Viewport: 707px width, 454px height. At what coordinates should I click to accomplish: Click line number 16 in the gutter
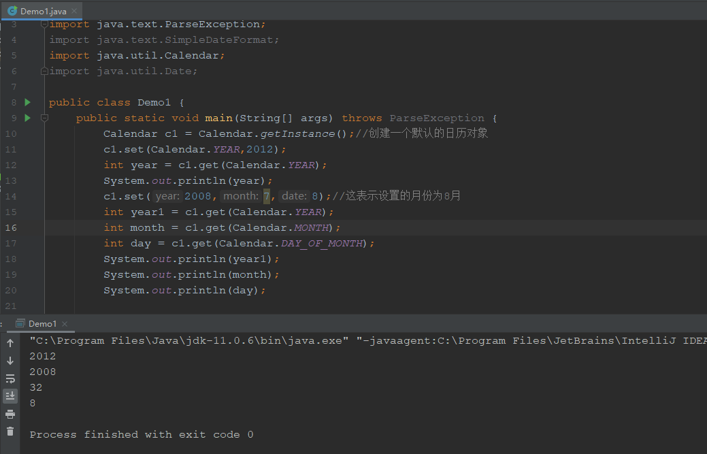point(12,227)
